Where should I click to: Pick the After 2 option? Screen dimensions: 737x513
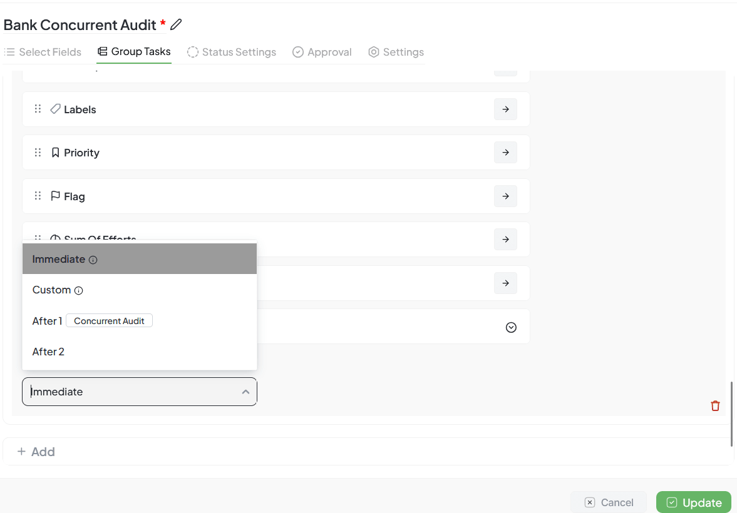[x=49, y=352]
